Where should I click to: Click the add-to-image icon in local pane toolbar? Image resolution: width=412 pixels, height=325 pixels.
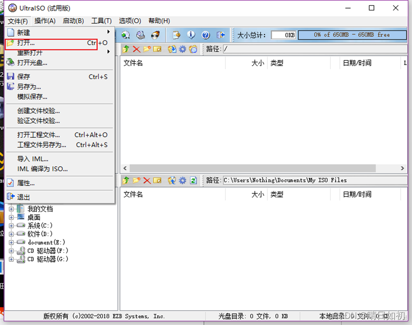(172, 181)
